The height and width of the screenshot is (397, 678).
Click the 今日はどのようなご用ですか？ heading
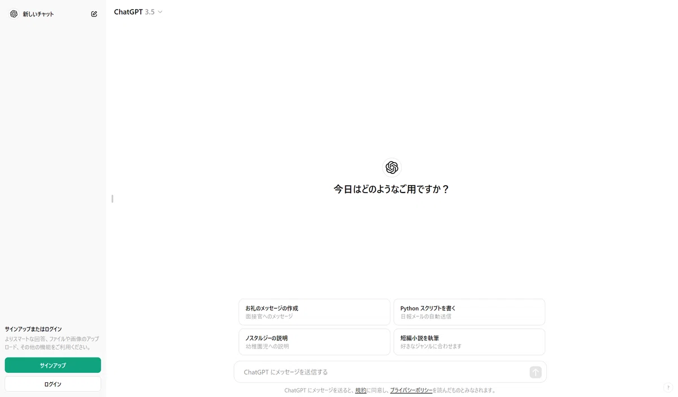[392, 189]
